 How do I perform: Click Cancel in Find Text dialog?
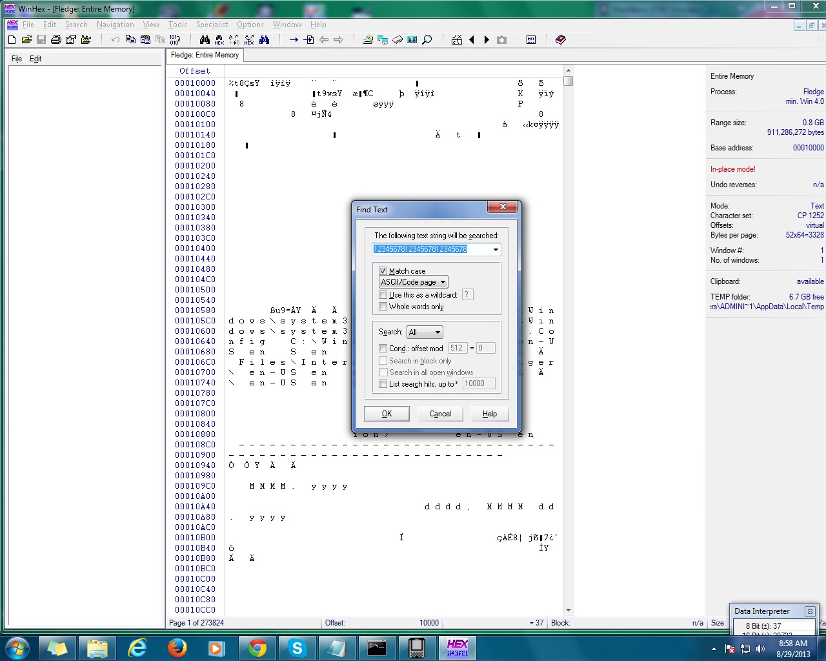point(440,414)
